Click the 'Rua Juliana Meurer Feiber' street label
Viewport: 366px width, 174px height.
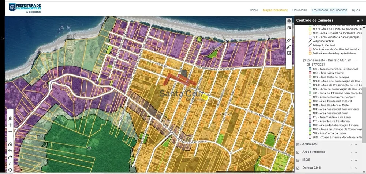click(x=261, y=116)
